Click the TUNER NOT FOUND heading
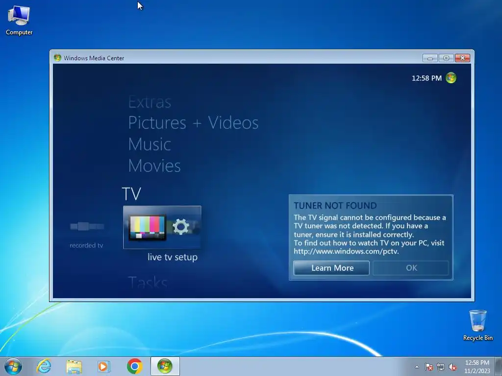Viewport: 502px width, 376px height. [x=335, y=206]
